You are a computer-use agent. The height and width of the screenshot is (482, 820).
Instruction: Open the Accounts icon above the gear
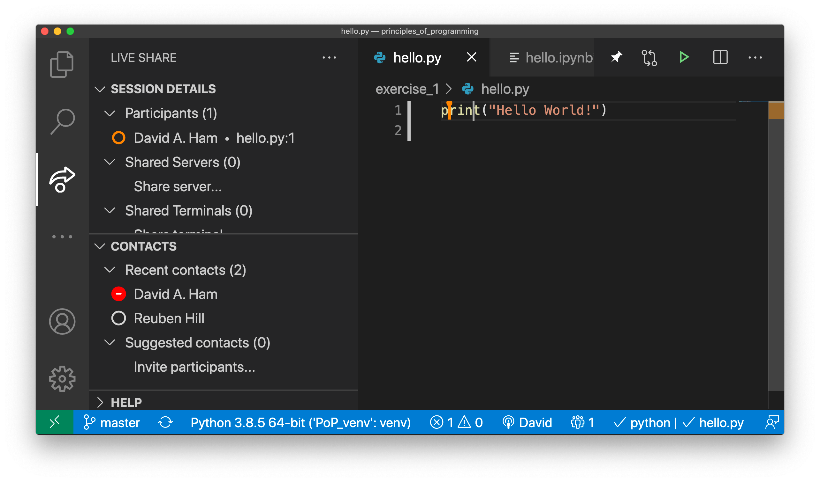point(62,322)
